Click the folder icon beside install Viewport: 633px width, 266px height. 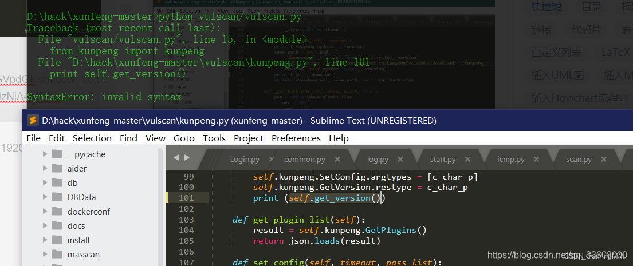click(x=57, y=240)
